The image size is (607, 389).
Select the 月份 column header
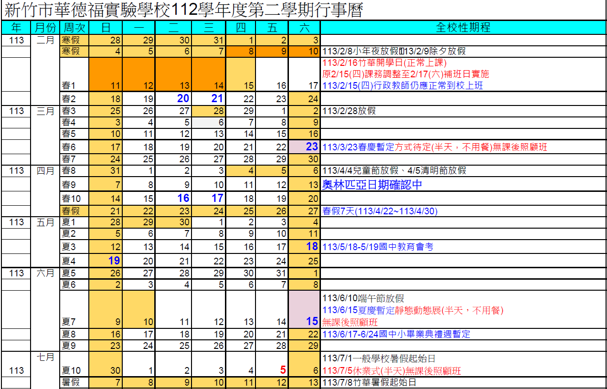pyautogui.click(x=46, y=28)
